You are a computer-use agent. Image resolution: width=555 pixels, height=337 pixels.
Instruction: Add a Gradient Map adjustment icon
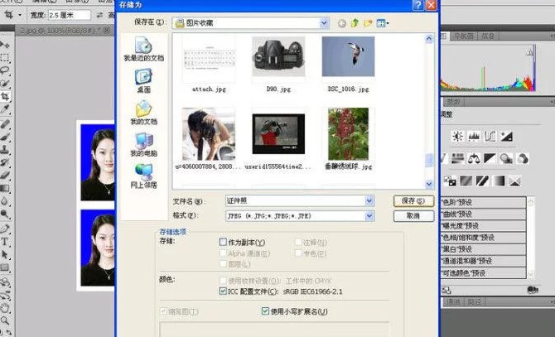pos(499,181)
